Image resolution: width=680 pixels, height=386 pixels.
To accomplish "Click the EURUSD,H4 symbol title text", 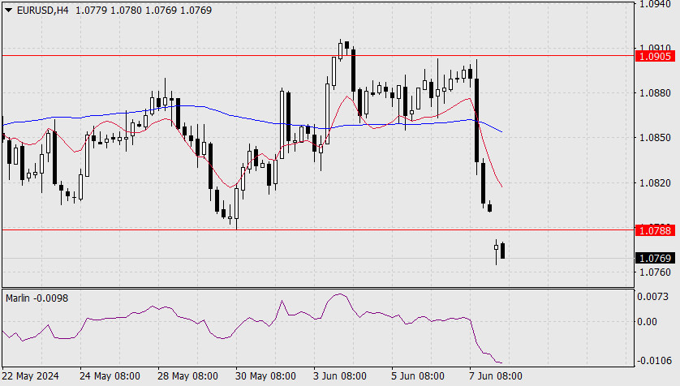I will click(42, 10).
